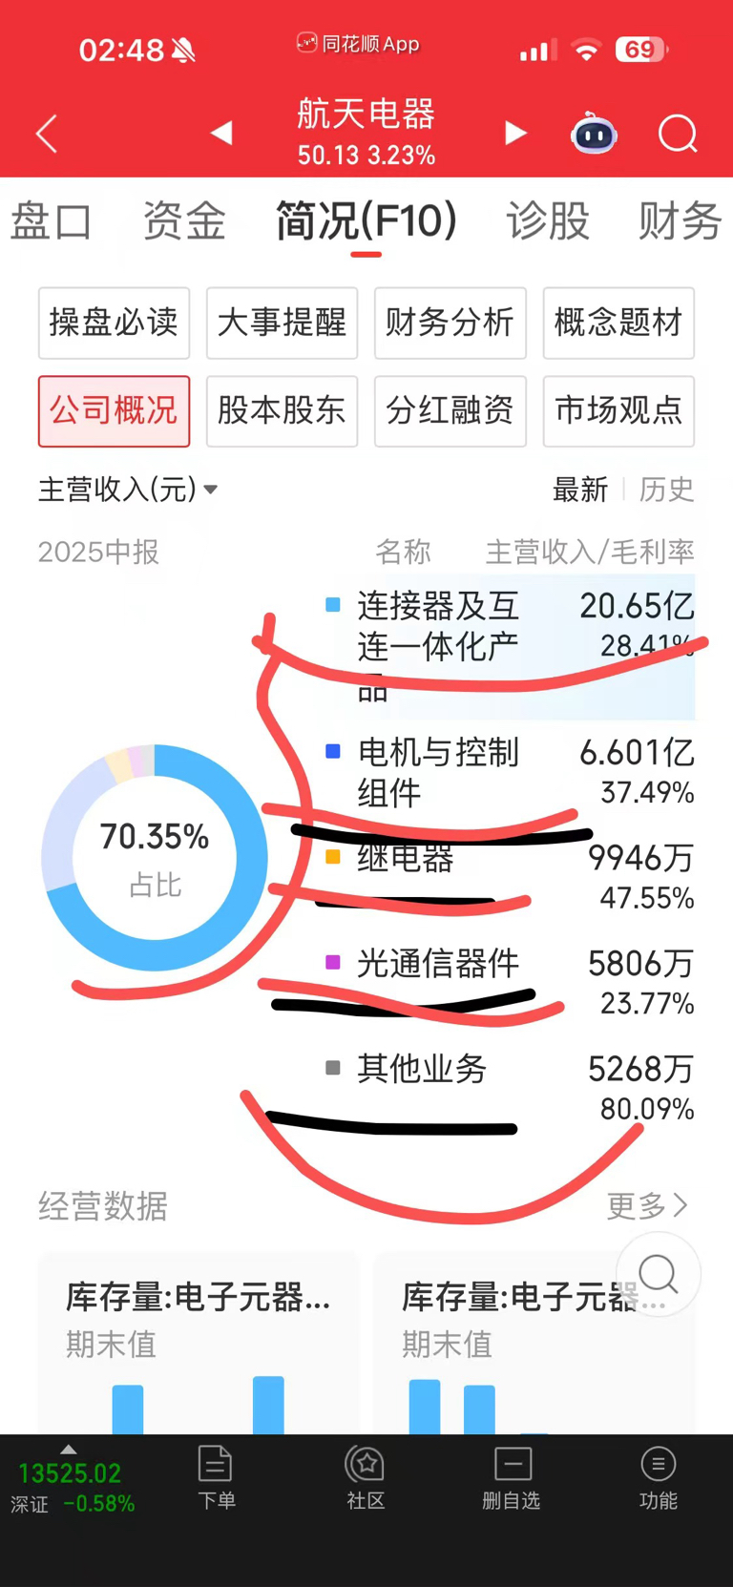Expand the 主营收入(元) dropdown
The height and width of the screenshot is (1587, 733).
[x=128, y=490]
